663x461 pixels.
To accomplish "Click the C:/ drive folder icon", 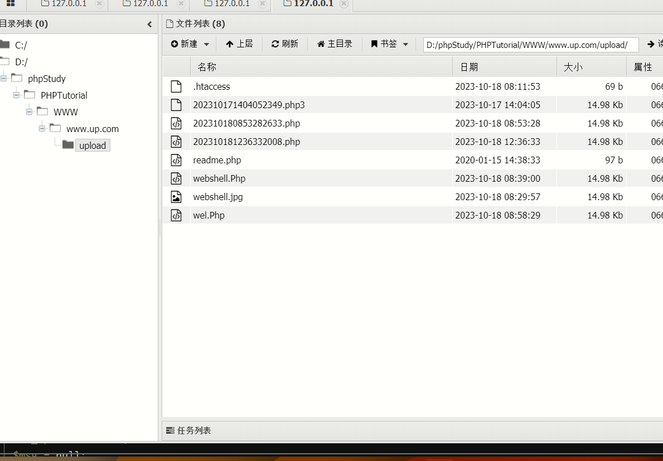I will (5, 45).
